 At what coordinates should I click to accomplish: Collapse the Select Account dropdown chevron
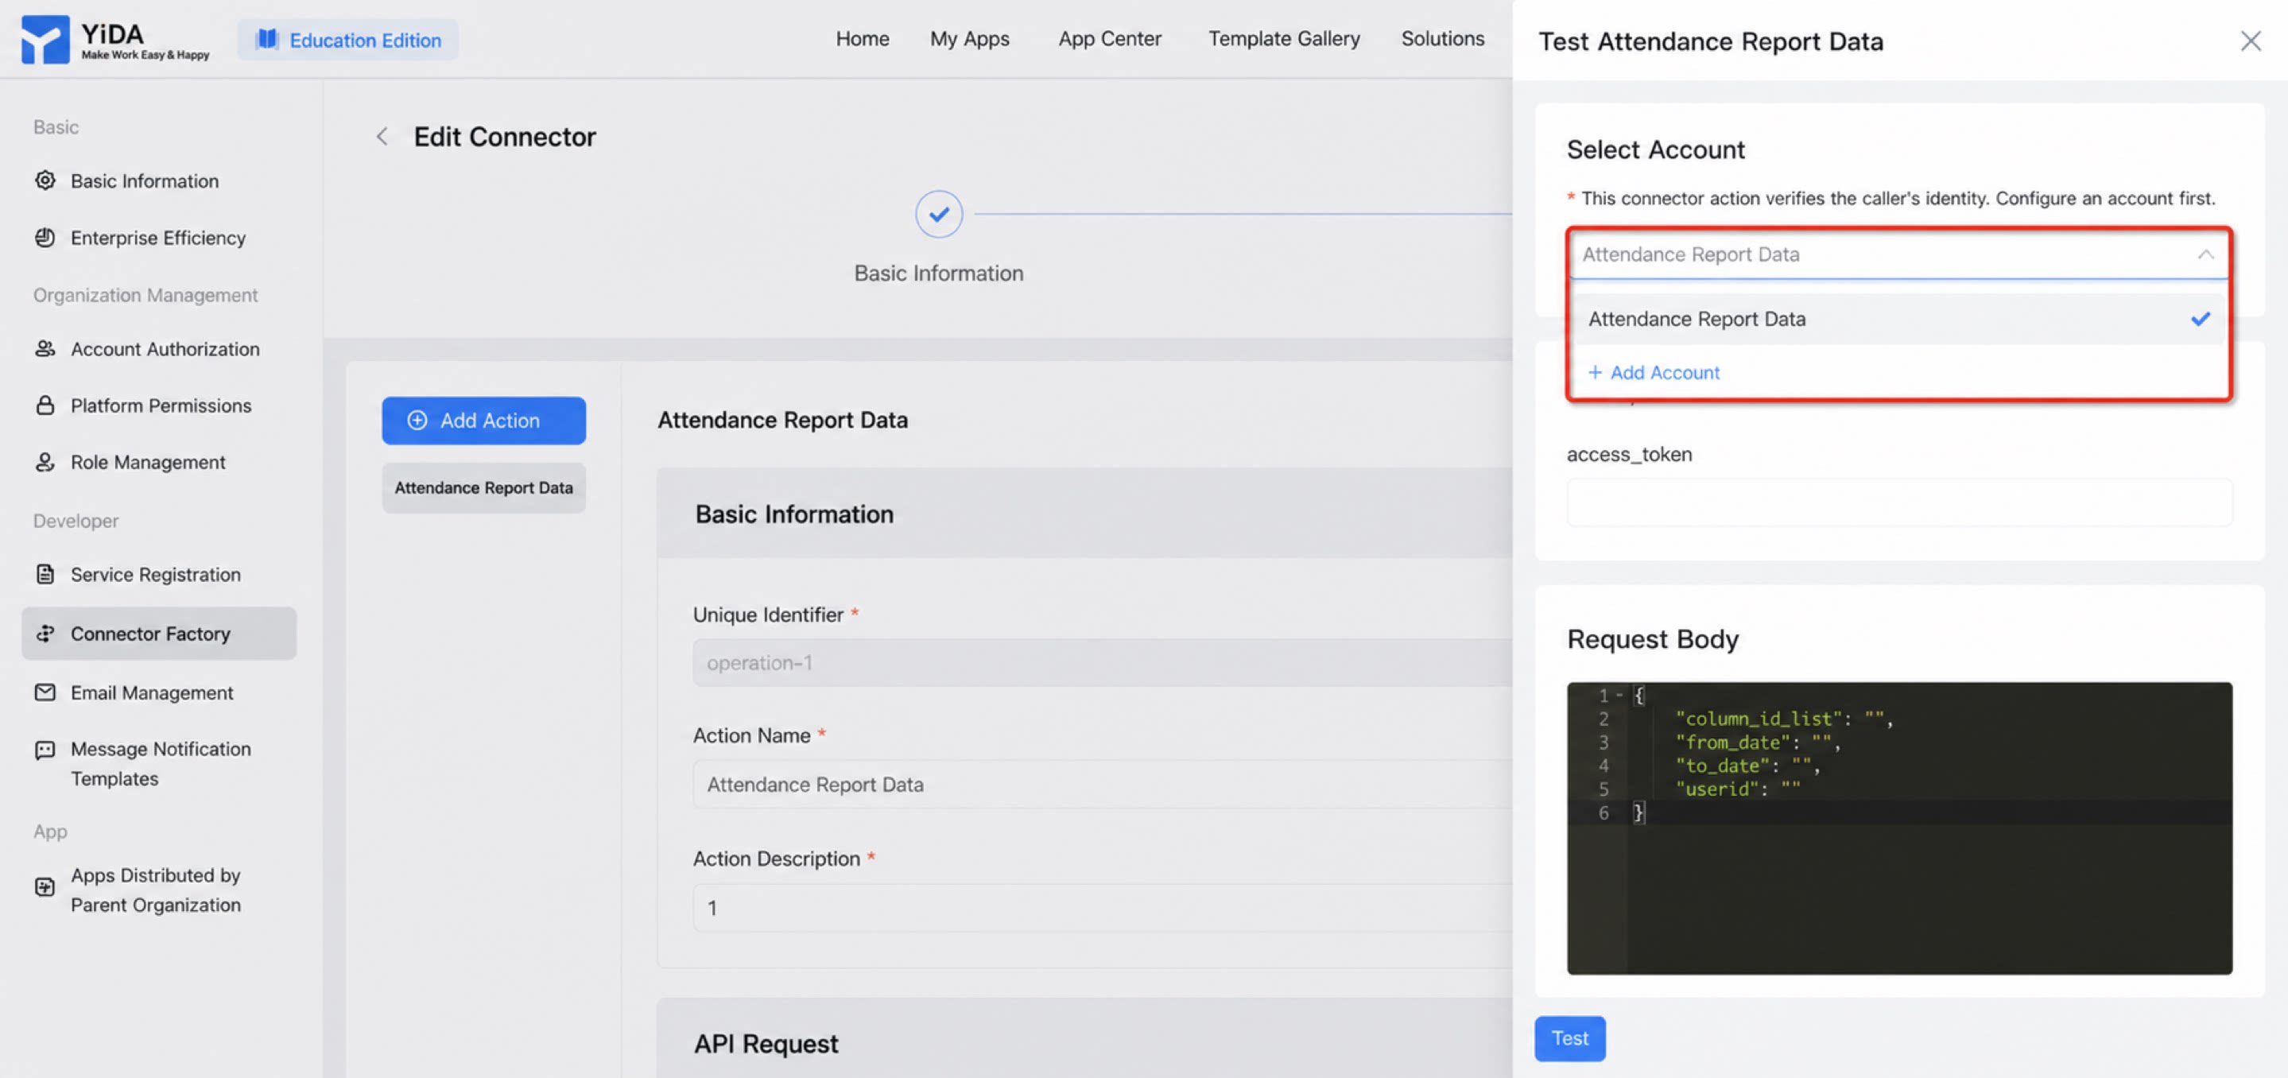tap(2205, 255)
